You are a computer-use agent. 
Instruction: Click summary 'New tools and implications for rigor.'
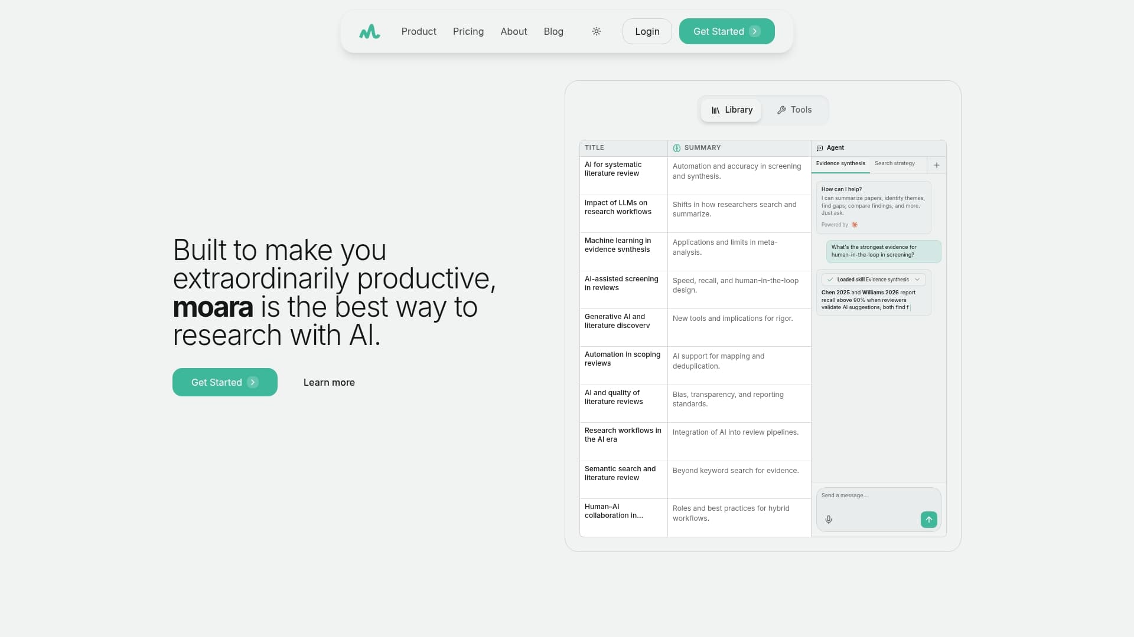(x=732, y=318)
